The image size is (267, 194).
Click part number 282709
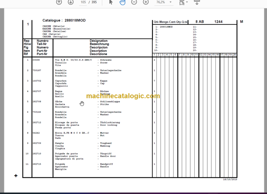[37, 143]
